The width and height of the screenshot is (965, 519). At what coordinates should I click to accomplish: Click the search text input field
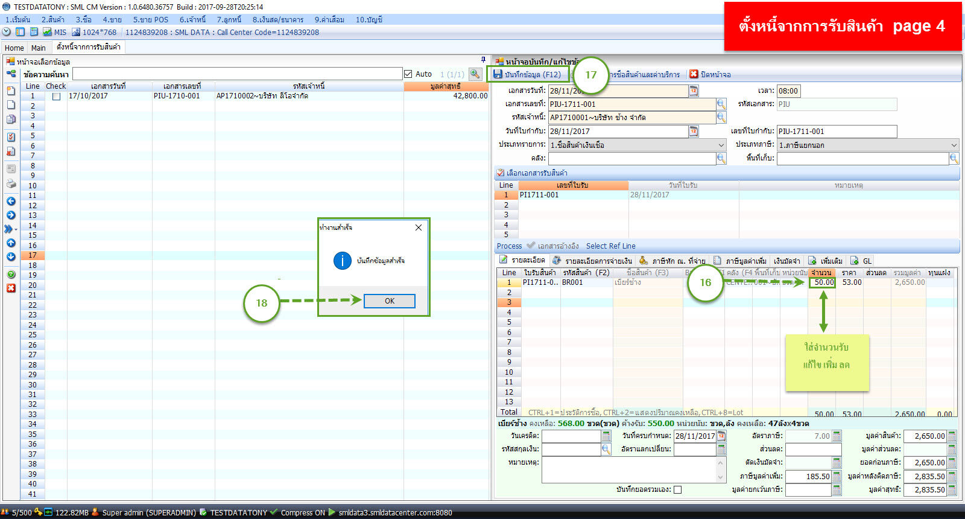click(x=237, y=74)
